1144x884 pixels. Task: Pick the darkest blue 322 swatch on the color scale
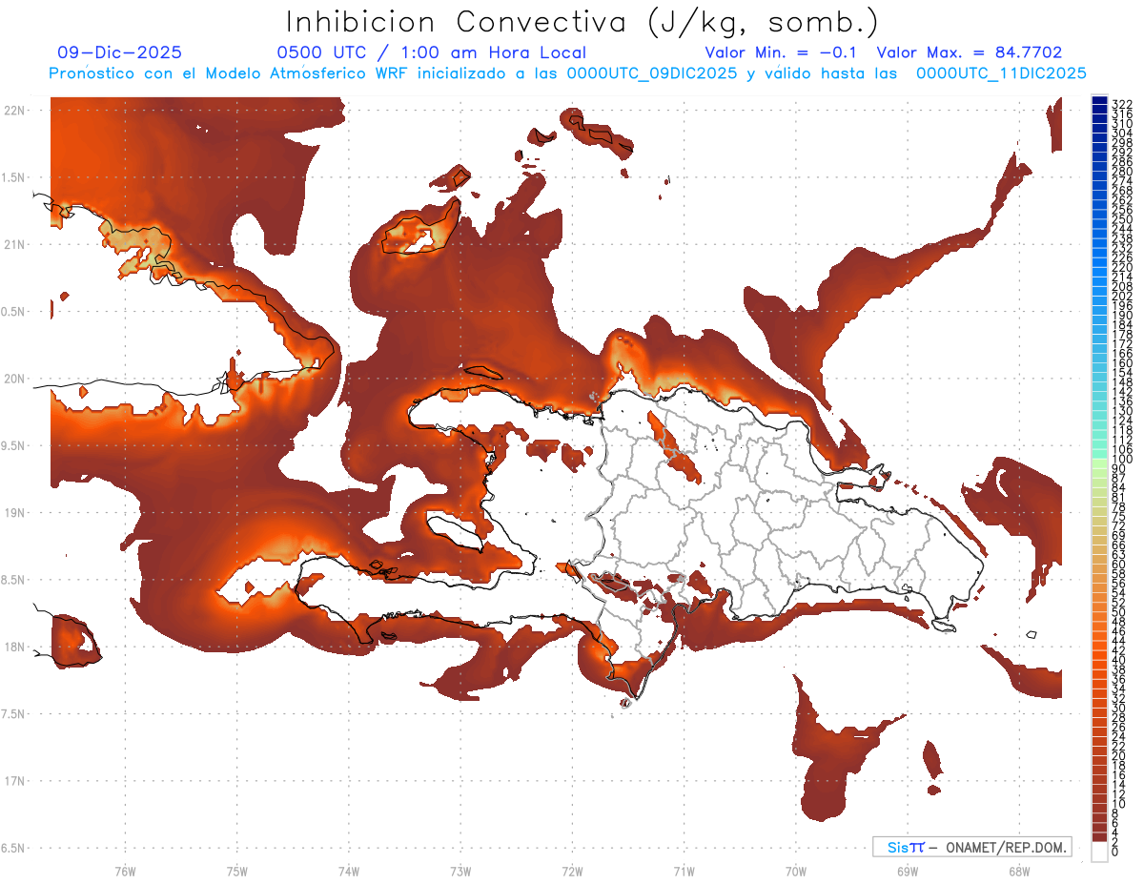[x=1099, y=100]
